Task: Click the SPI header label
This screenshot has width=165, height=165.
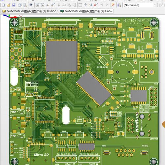Action: point(153,108)
